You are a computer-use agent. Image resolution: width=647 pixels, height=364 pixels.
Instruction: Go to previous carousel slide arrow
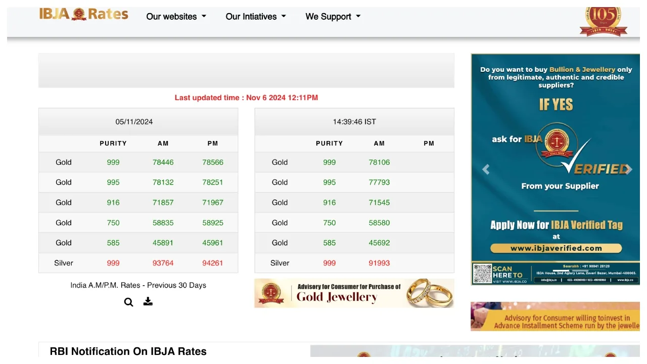tap(486, 170)
